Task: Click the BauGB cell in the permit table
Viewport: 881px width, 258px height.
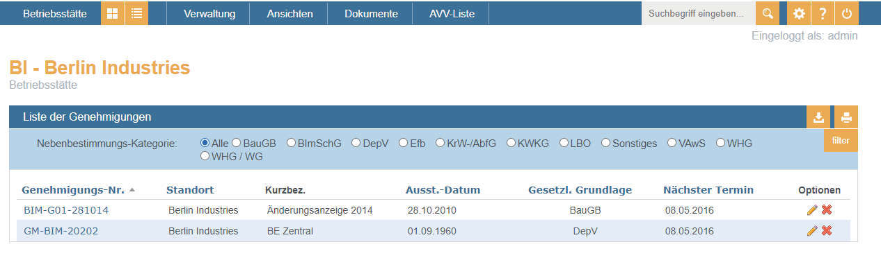Action: coord(585,210)
